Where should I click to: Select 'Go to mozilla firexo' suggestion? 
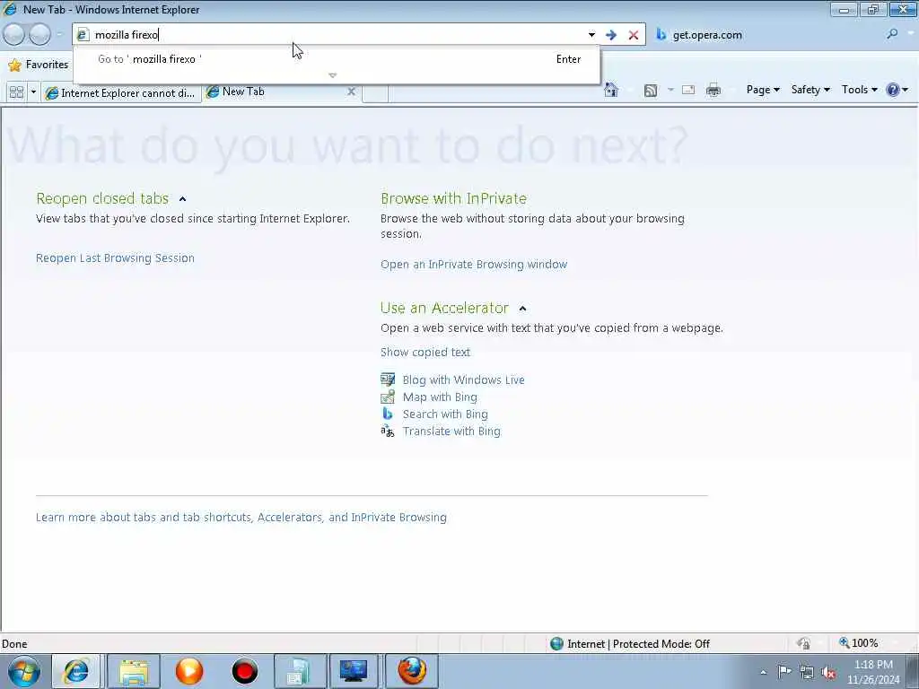tap(337, 59)
